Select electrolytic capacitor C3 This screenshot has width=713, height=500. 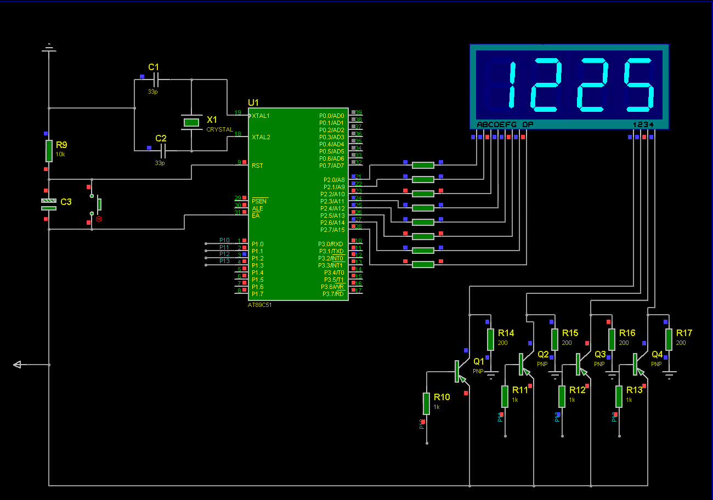pos(49,204)
